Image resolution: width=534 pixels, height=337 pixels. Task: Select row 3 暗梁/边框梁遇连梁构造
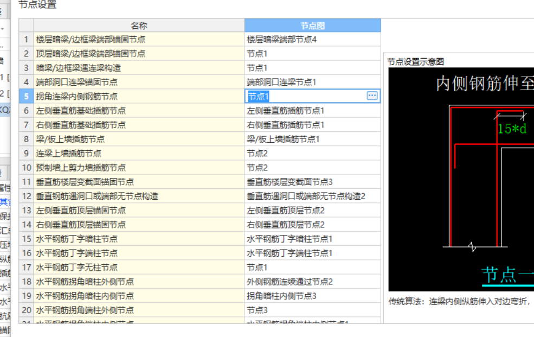pyautogui.click(x=139, y=68)
